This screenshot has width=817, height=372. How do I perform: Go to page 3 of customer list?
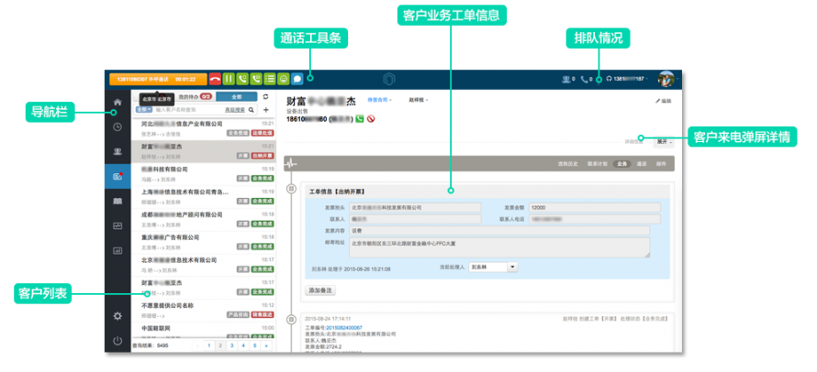click(231, 345)
